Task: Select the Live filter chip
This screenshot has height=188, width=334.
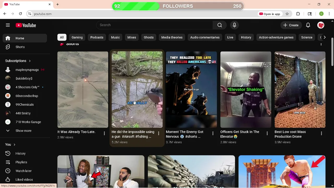Action: coord(230,37)
